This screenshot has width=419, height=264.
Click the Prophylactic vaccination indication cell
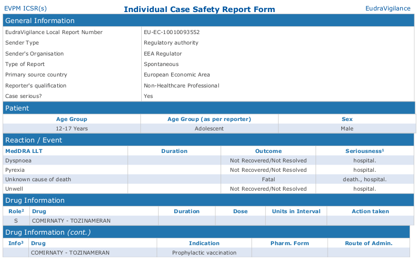click(x=204, y=252)
